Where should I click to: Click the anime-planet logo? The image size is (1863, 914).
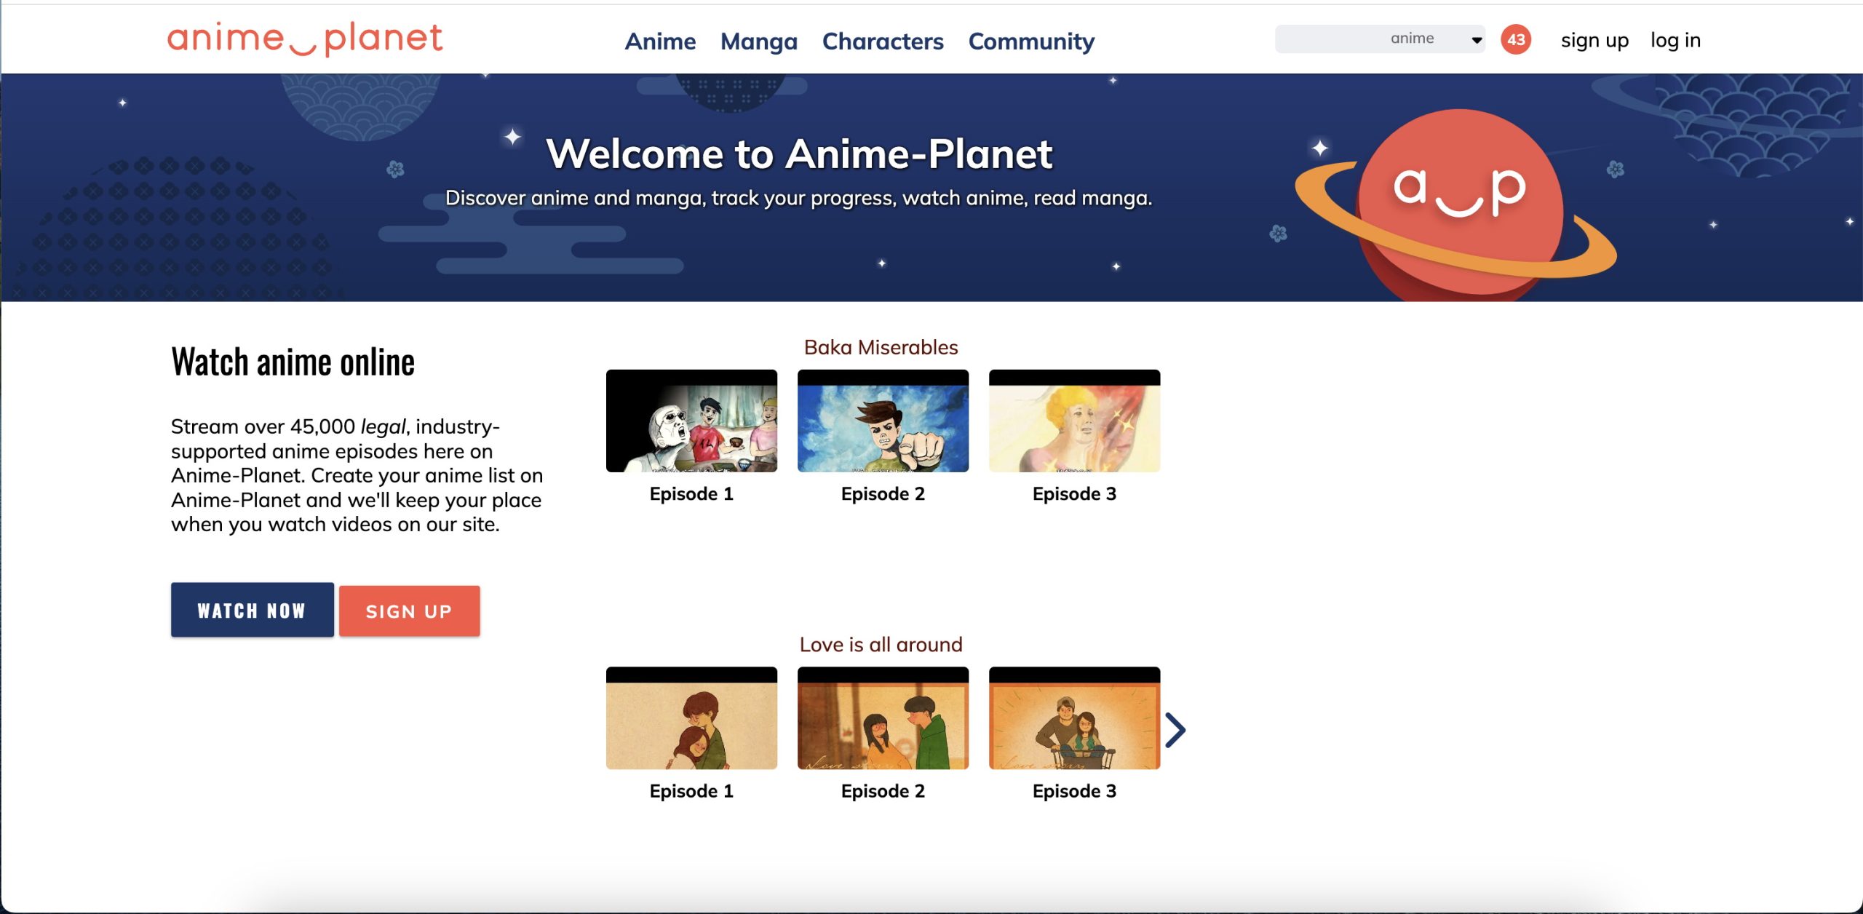[304, 39]
